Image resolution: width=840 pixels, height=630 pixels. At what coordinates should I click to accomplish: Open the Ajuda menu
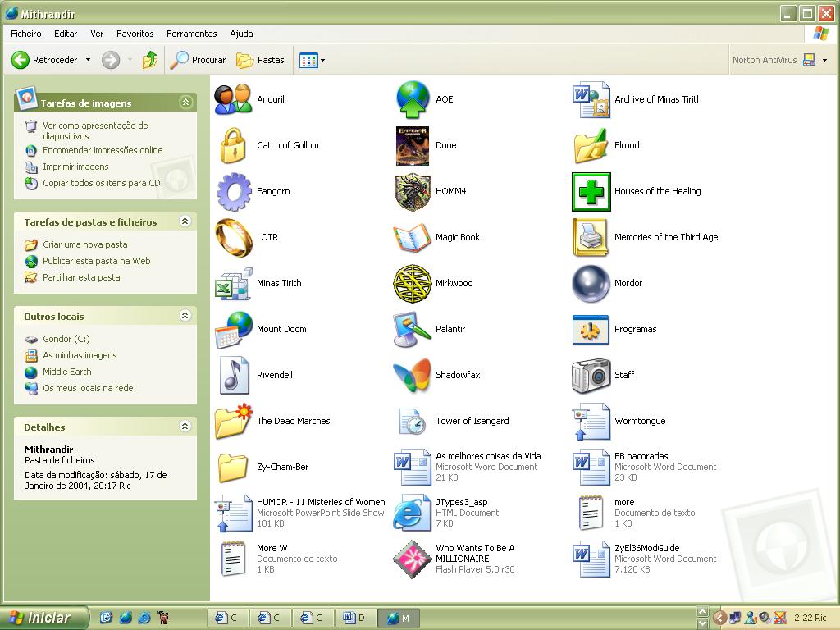242,34
